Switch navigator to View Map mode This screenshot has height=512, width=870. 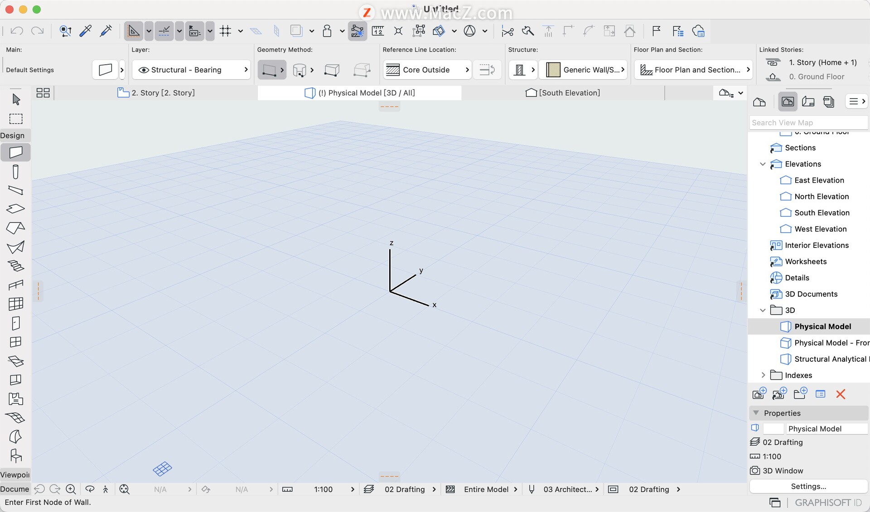point(788,101)
